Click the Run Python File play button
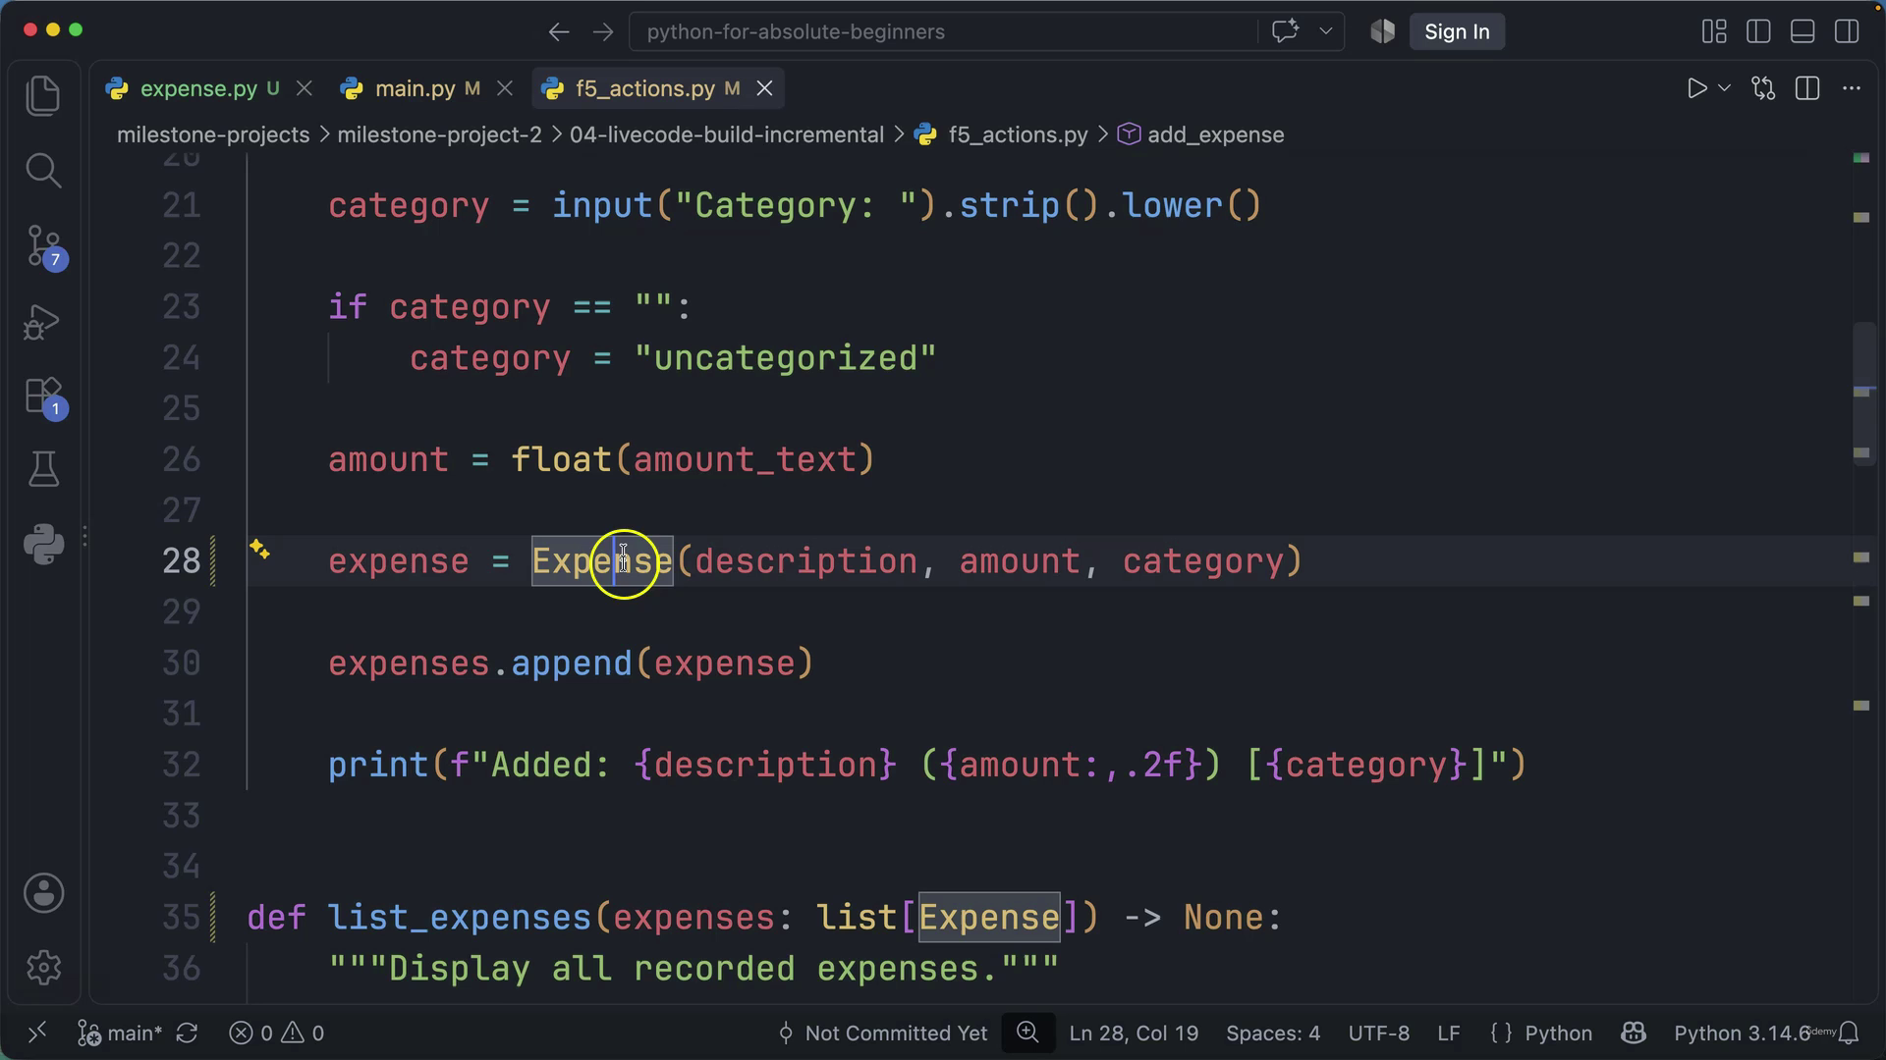 [1696, 88]
